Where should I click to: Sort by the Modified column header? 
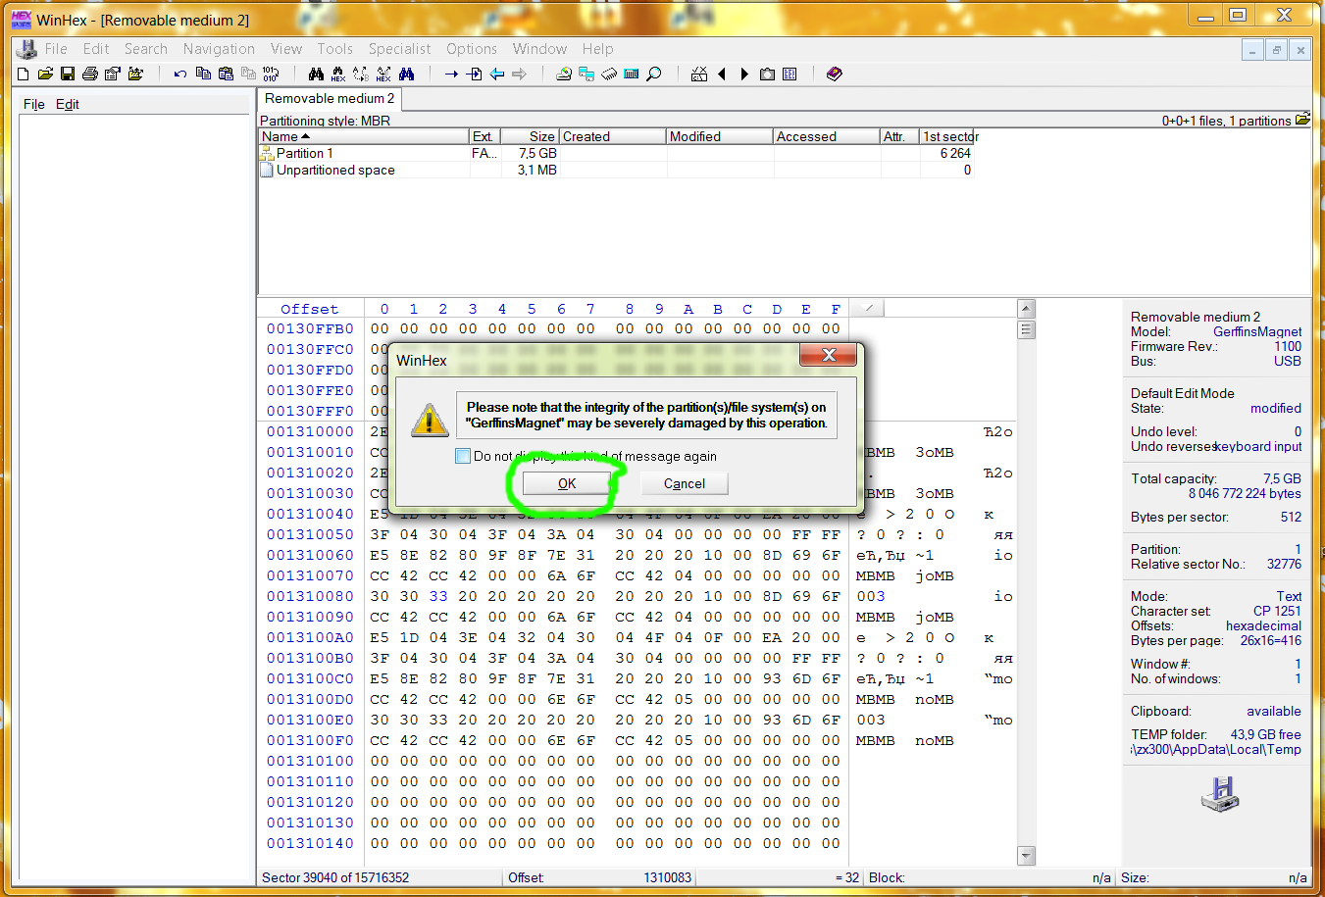click(x=720, y=136)
